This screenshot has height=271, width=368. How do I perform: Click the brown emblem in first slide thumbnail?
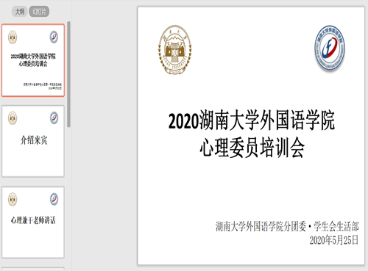[x=13, y=37]
